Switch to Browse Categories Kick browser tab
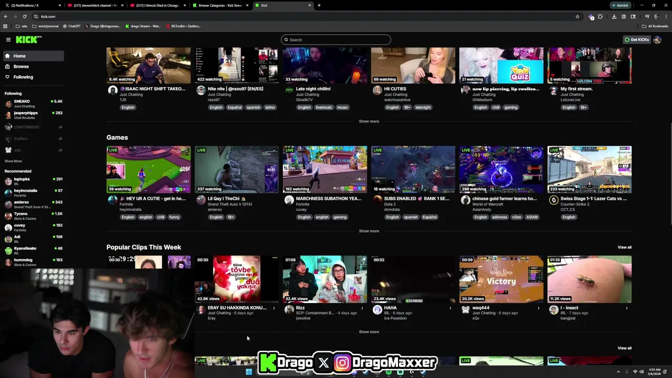This screenshot has height=378, width=672. point(220,5)
